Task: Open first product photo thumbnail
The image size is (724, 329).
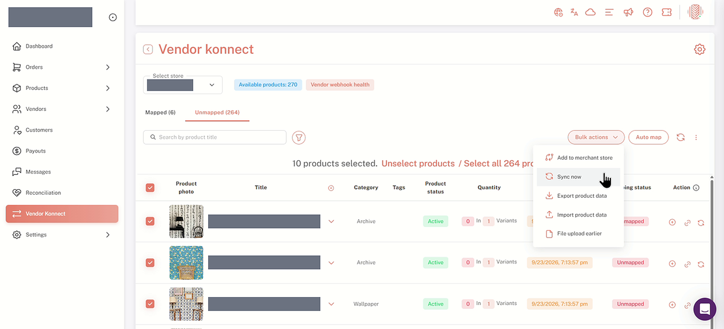Action: pos(186,221)
